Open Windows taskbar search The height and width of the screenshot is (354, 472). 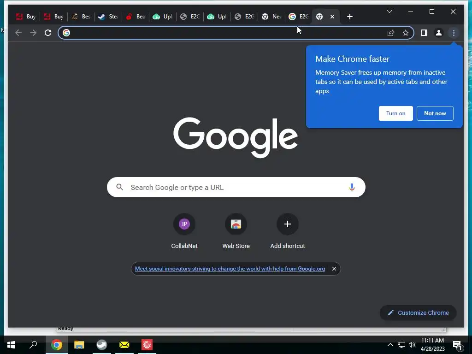click(33, 345)
